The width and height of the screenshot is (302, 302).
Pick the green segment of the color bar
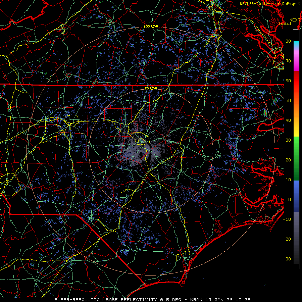click(296, 158)
